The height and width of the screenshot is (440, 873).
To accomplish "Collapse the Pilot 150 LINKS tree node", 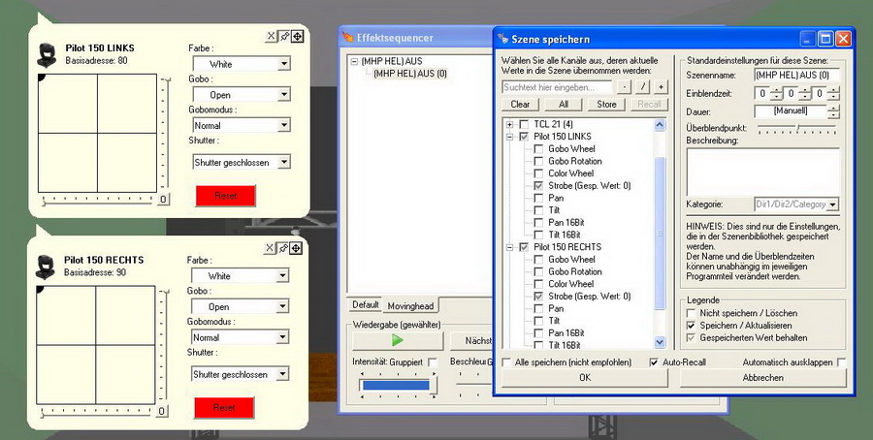I will (510, 137).
